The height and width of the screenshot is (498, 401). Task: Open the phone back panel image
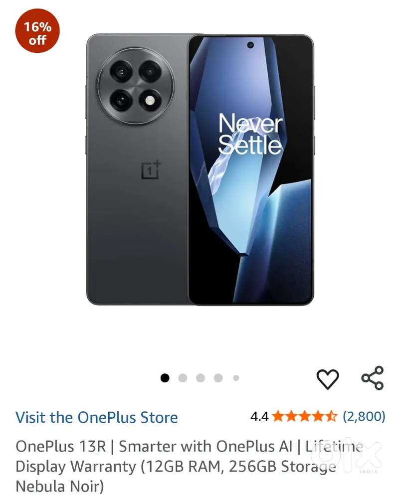pyautogui.click(x=137, y=169)
